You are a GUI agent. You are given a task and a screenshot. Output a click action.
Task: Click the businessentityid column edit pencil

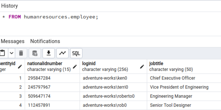(x=20, y=67)
